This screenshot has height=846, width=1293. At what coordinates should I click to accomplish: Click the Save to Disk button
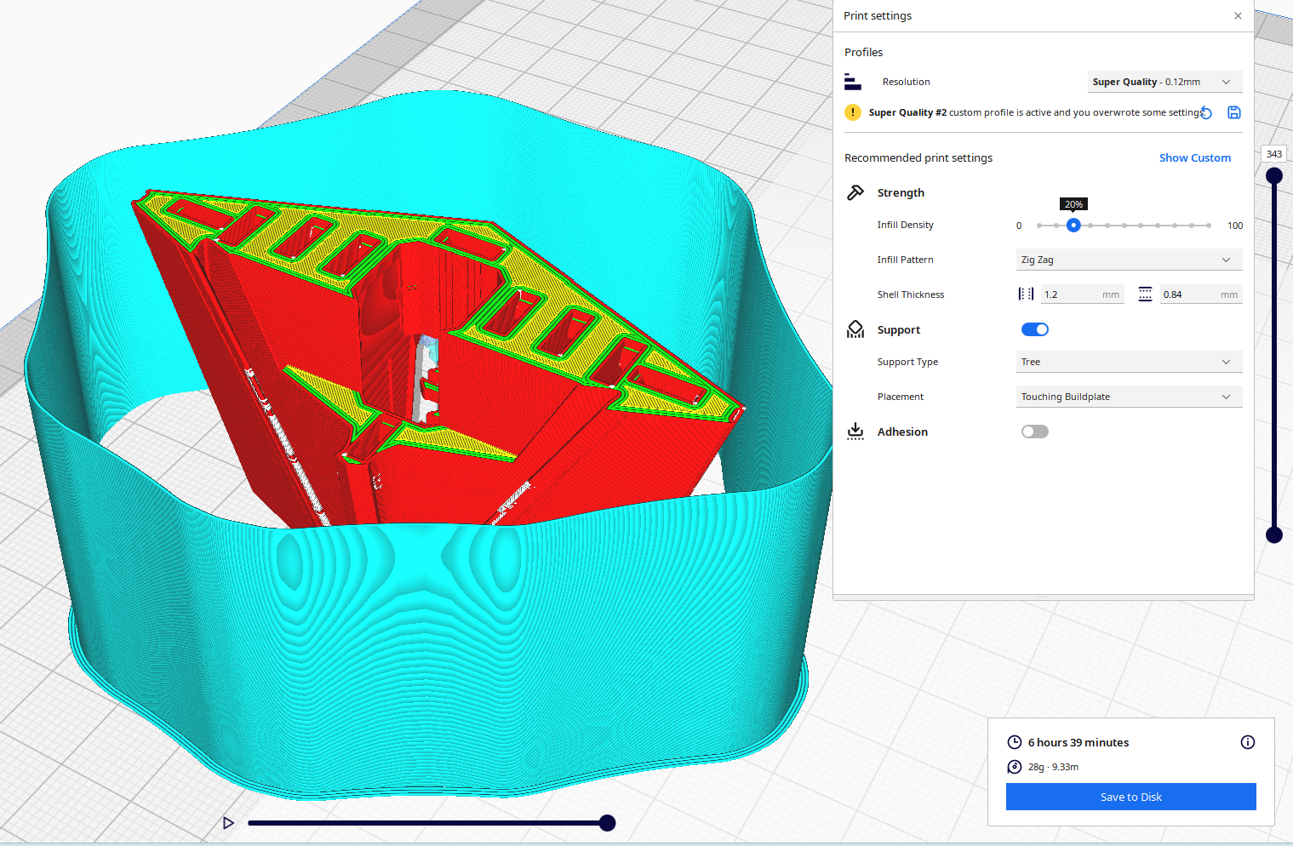(x=1130, y=797)
